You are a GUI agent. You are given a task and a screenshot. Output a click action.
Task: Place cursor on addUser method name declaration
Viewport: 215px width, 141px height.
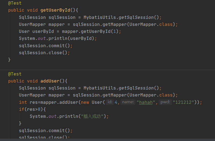tap(50, 81)
